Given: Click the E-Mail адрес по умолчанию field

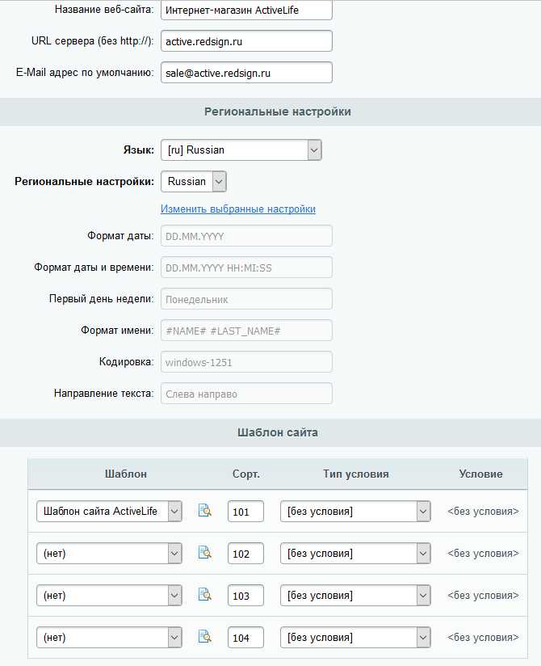Looking at the screenshot, I should click(245, 72).
